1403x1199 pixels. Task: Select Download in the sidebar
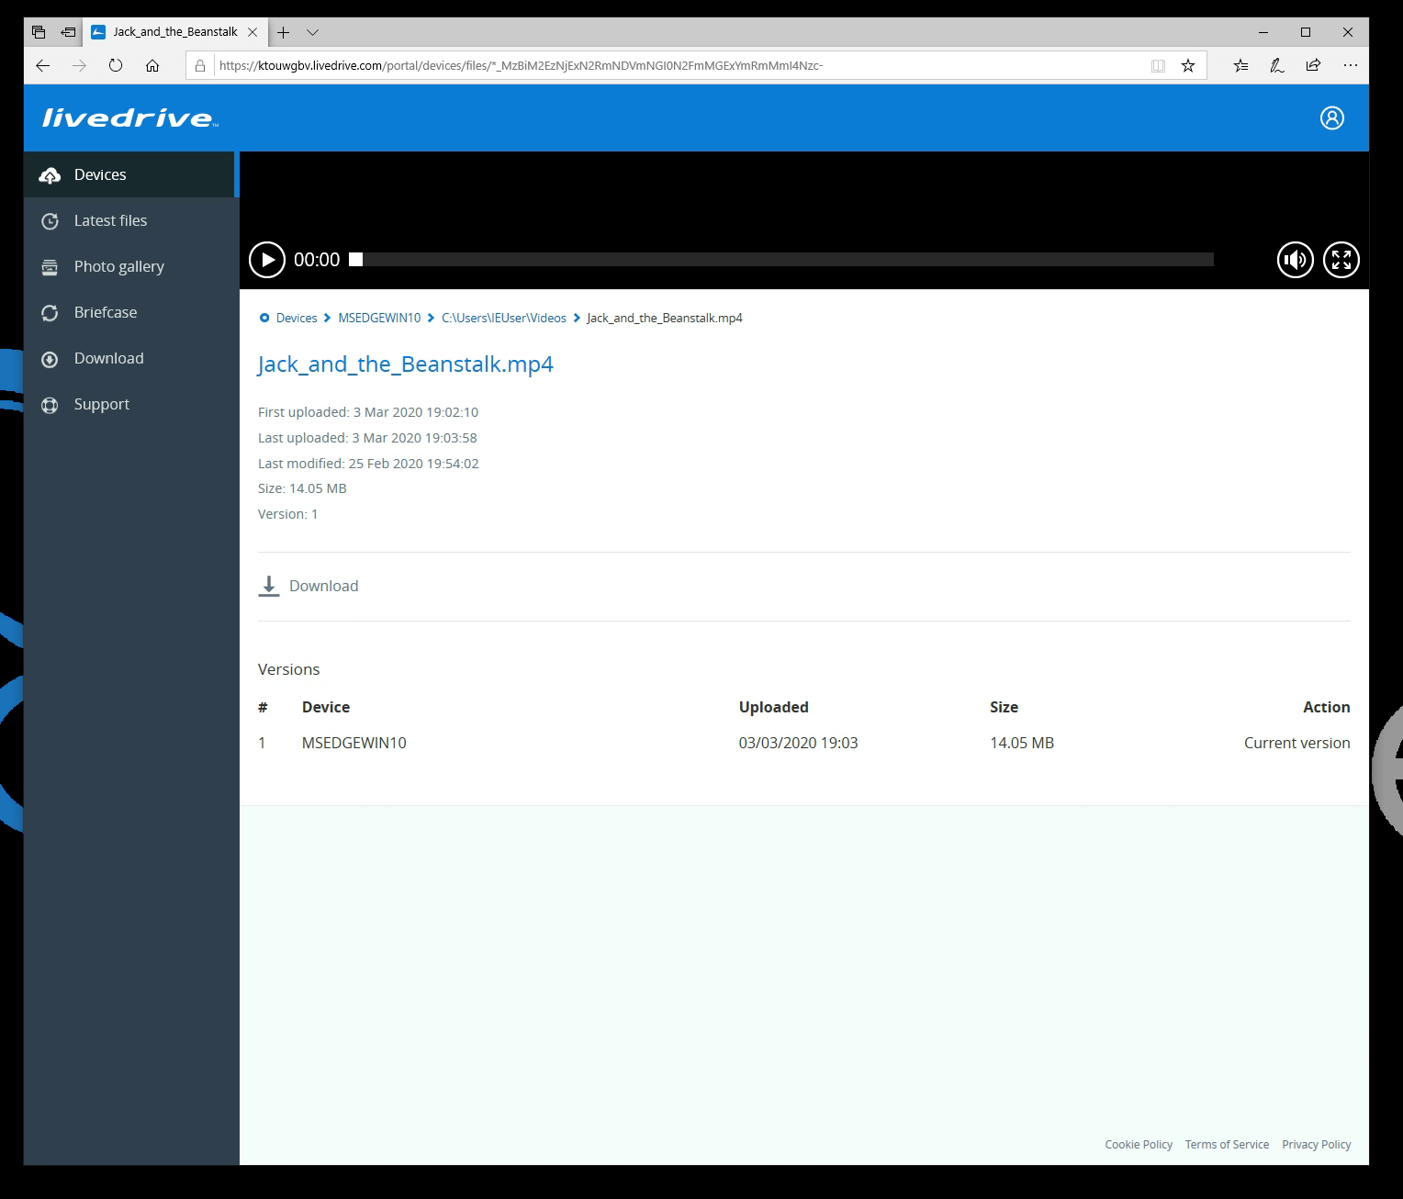(108, 358)
